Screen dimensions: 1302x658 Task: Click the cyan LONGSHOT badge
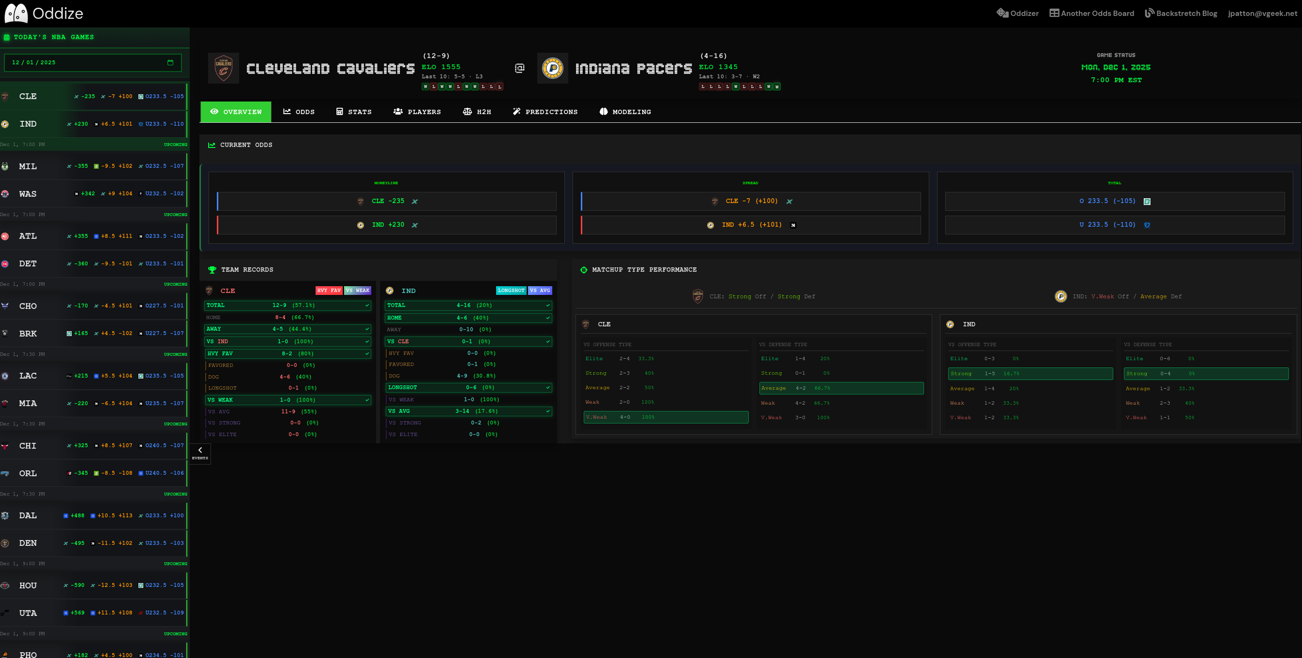(x=512, y=291)
